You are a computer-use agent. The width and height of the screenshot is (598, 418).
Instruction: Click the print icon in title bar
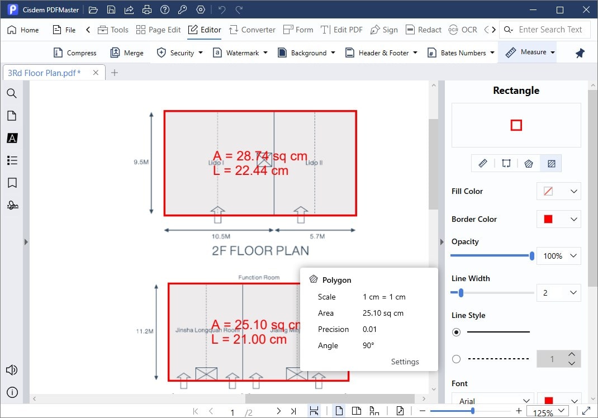point(146,9)
